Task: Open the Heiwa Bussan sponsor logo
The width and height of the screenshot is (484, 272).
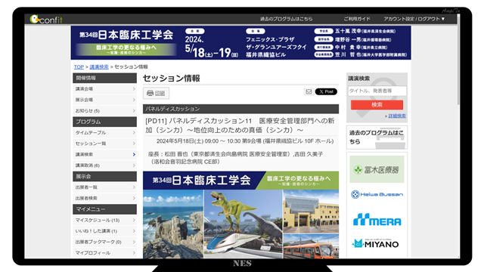Action: click(x=377, y=194)
